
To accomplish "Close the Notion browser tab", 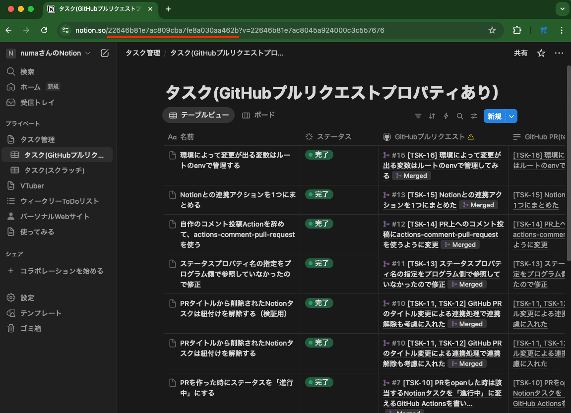I will coord(150,9).
